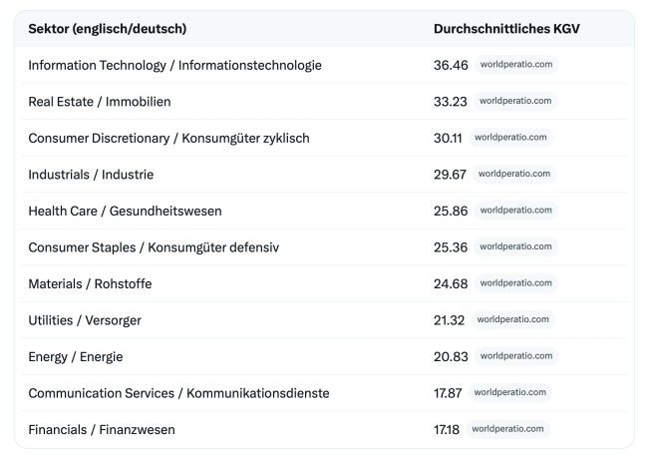653x456 pixels.
Task: Open source link beside Financials 17.18
Action: pos(507,429)
